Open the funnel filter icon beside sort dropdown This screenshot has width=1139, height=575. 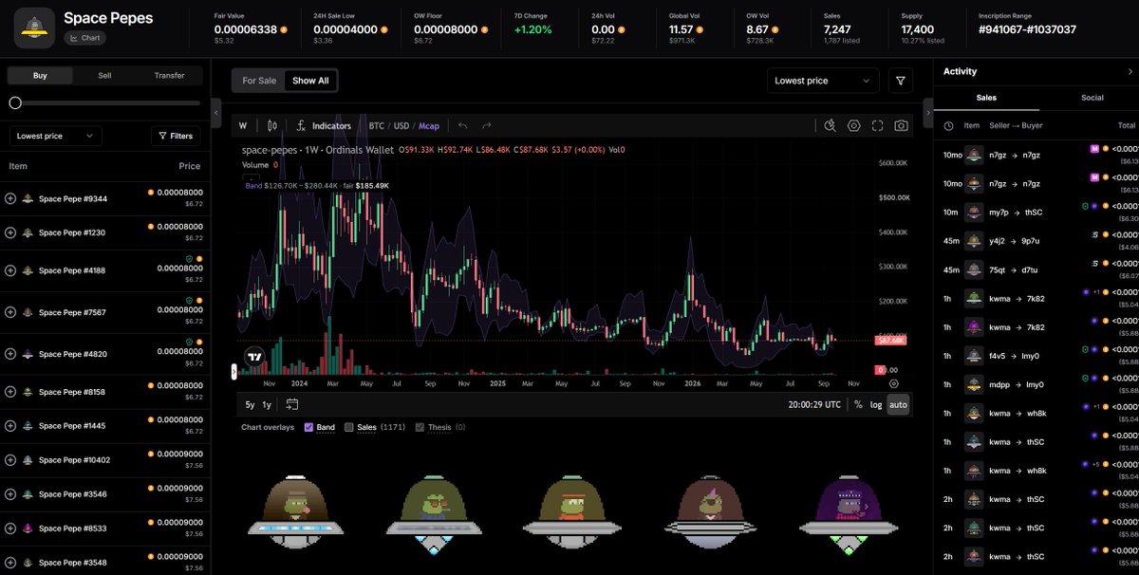[900, 81]
